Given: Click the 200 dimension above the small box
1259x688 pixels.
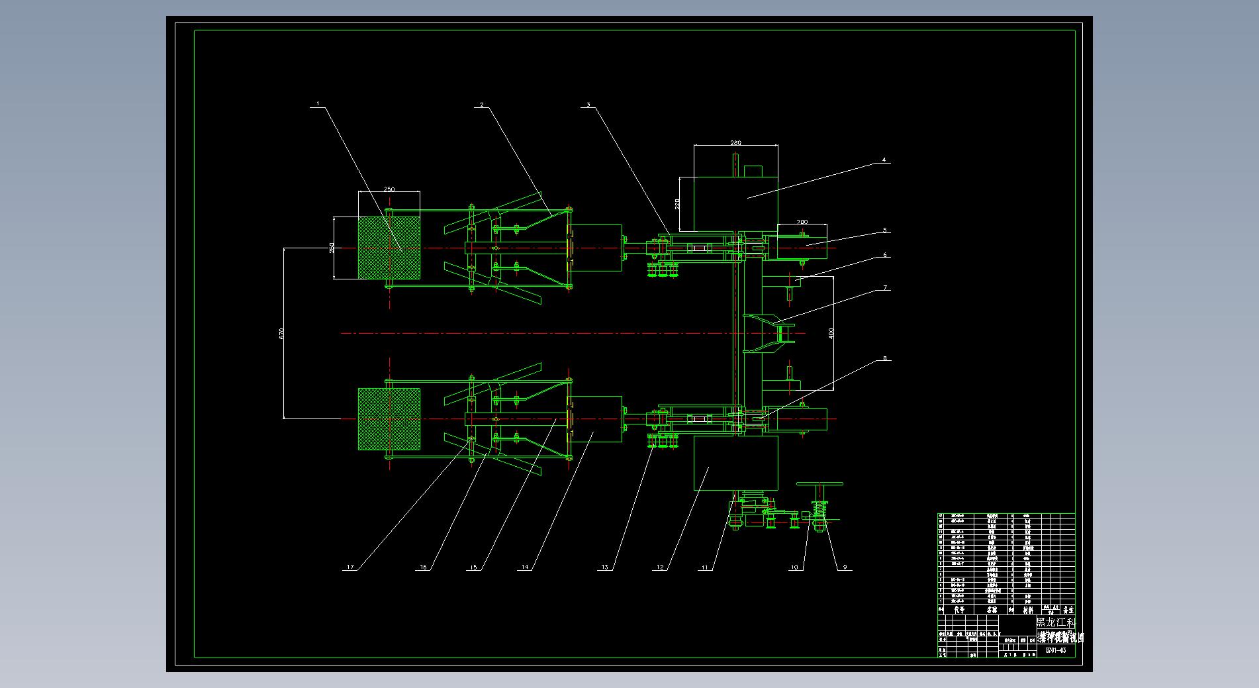Looking at the screenshot, I should pyautogui.click(x=802, y=222).
